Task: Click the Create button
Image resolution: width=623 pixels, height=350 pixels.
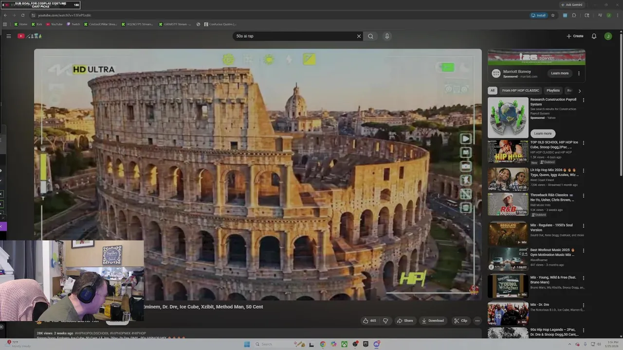Action: click(x=575, y=36)
